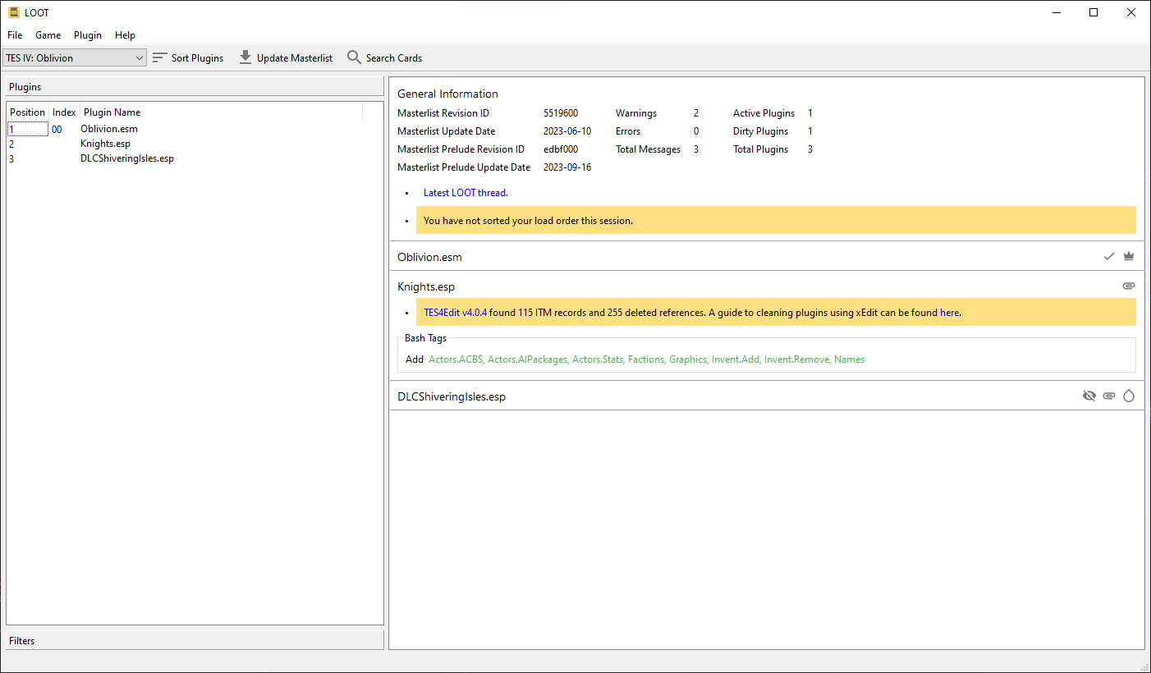Image resolution: width=1151 pixels, height=673 pixels.
Task: Click the crossed-out eye icon on DLCShiveringIsles.esp card
Action: pos(1089,396)
